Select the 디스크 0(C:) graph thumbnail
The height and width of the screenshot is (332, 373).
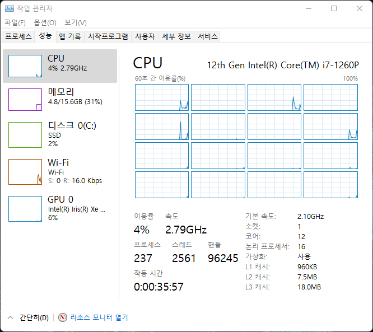25,135
